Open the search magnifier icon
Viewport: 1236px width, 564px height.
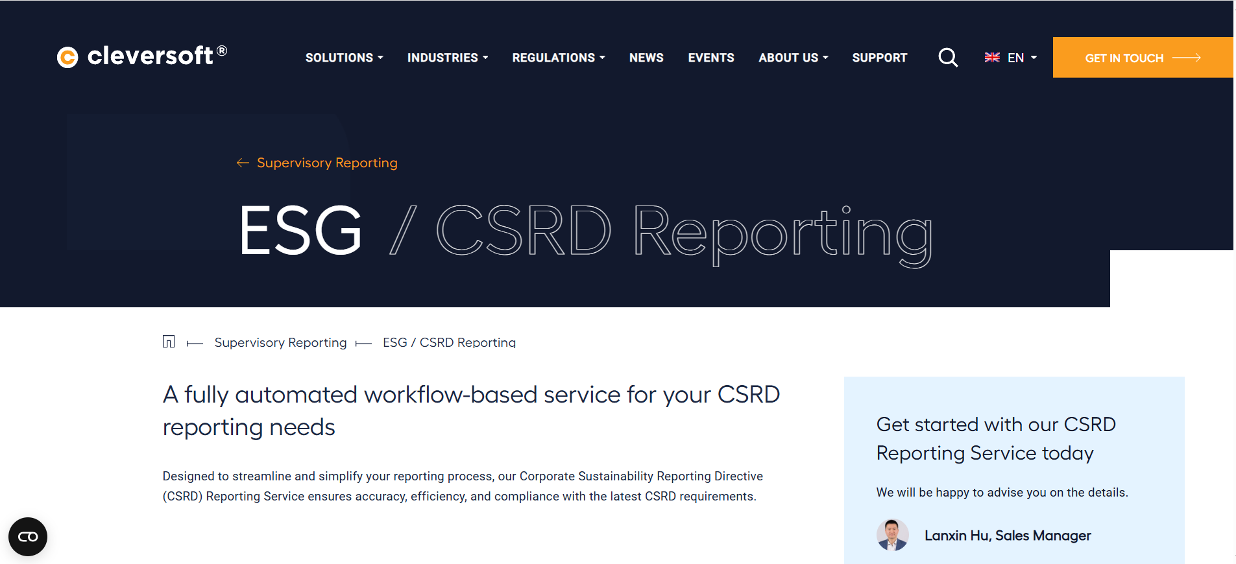(x=948, y=58)
